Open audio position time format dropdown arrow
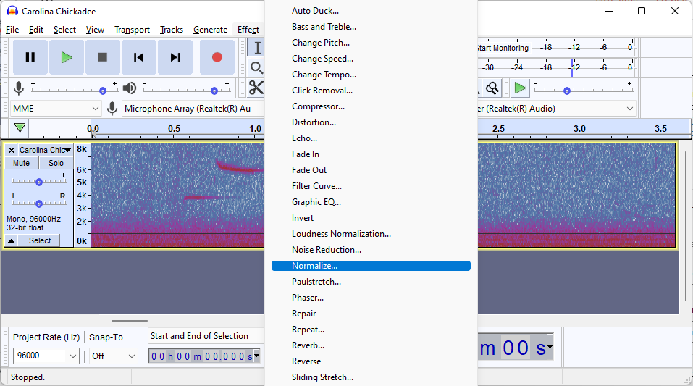 tap(550, 348)
